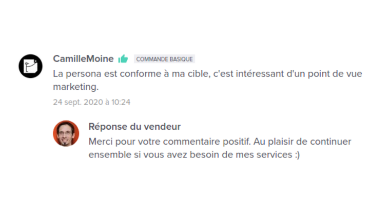Select the COMMANDE BASIQUE order badge
The image size is (390, 219).
164,59
